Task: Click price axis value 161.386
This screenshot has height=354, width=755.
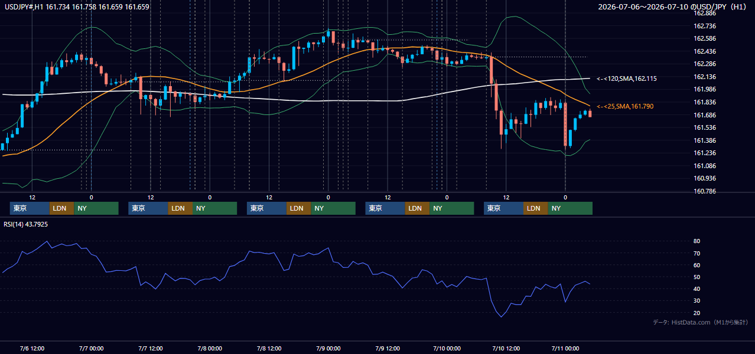Action: click(x=705, y=140)
